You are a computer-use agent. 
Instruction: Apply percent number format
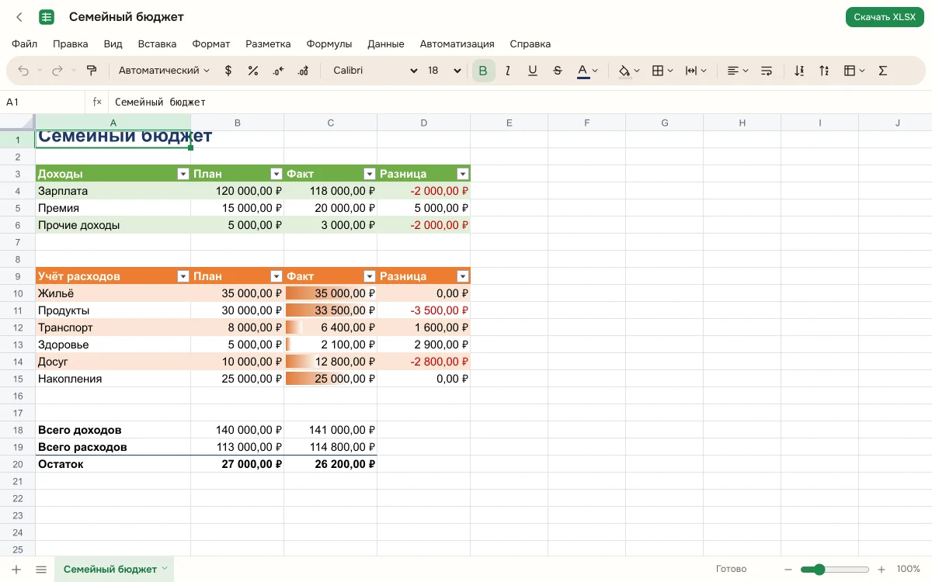(x=252, y=71)
